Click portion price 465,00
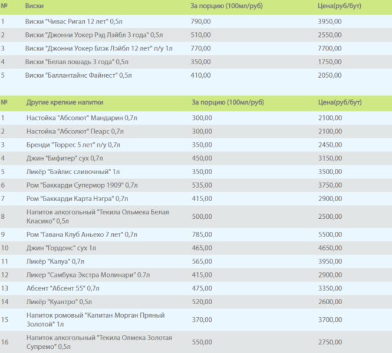 202,248
